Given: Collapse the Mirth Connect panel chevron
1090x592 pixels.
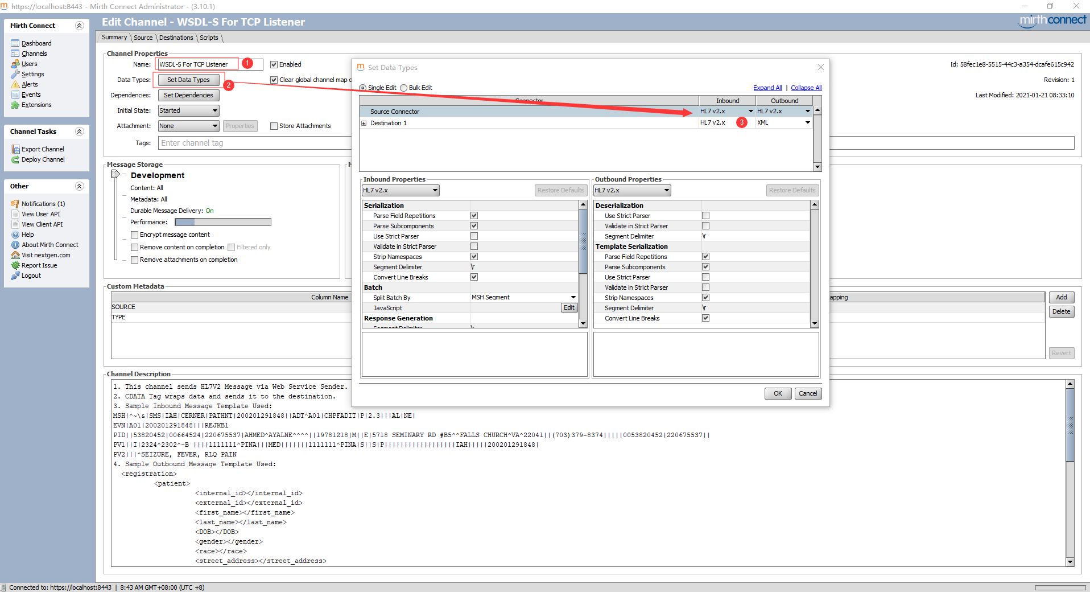Looking at the screenshot, I should pyautogui.click(x=80, y=26).
